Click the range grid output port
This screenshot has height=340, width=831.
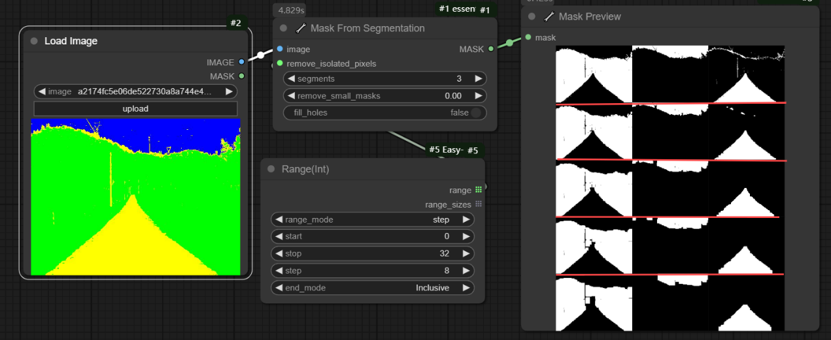point(479,190)
